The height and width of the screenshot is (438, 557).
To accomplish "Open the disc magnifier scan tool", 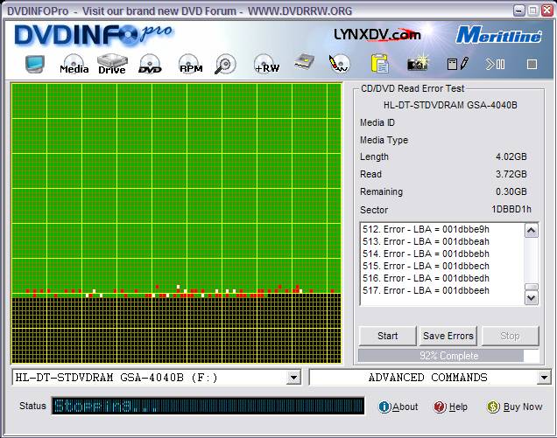I will [x=225, y=64].
